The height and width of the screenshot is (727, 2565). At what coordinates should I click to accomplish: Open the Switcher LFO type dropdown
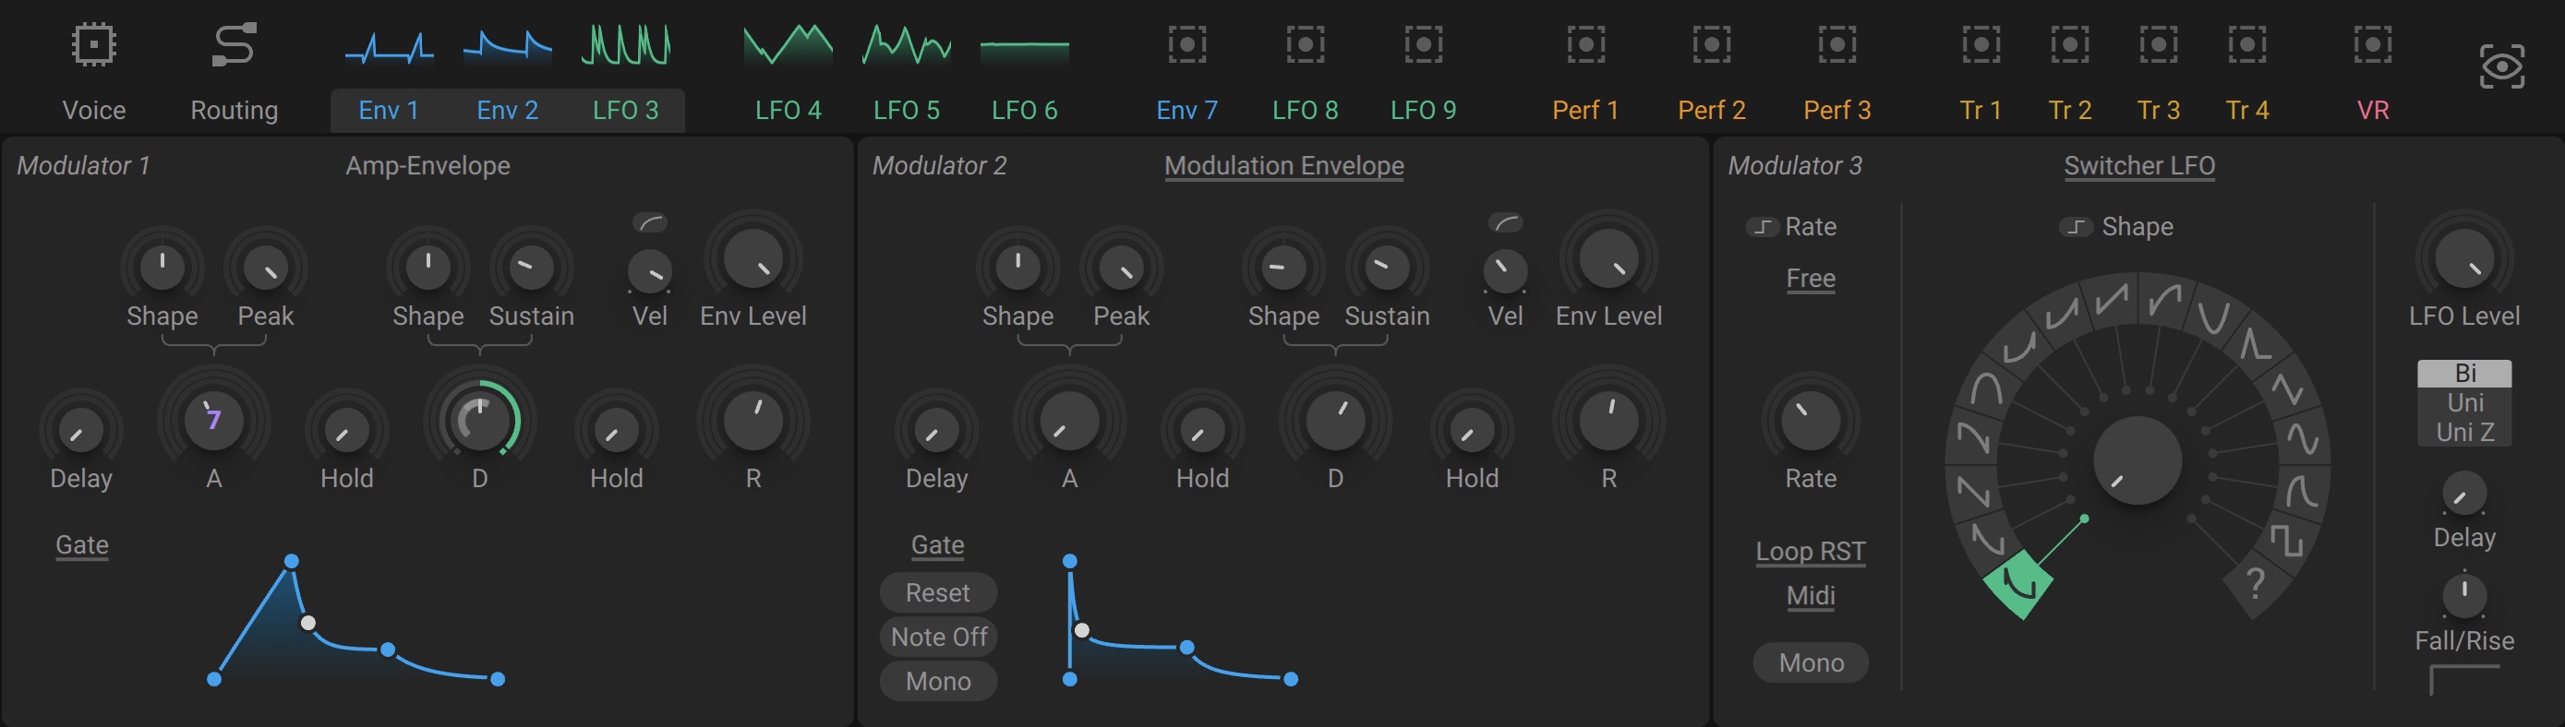point(2138,166)
